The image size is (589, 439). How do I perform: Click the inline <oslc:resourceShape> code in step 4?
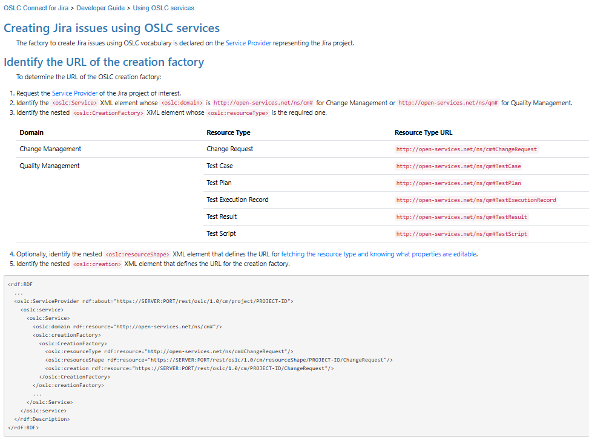[137, 255]
